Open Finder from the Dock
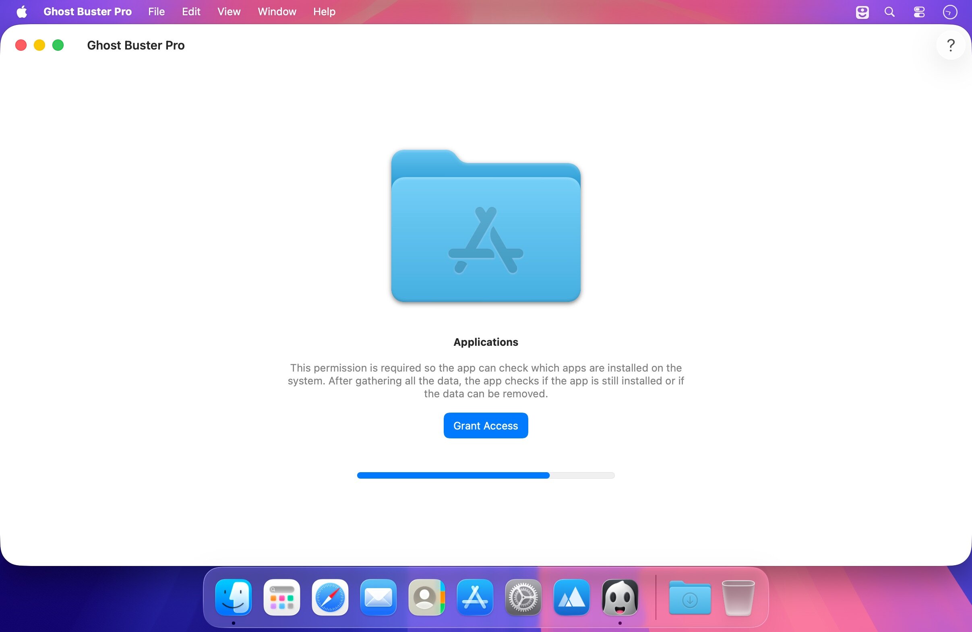The width and height of the screenshot is (972, 632). (234, 597)
